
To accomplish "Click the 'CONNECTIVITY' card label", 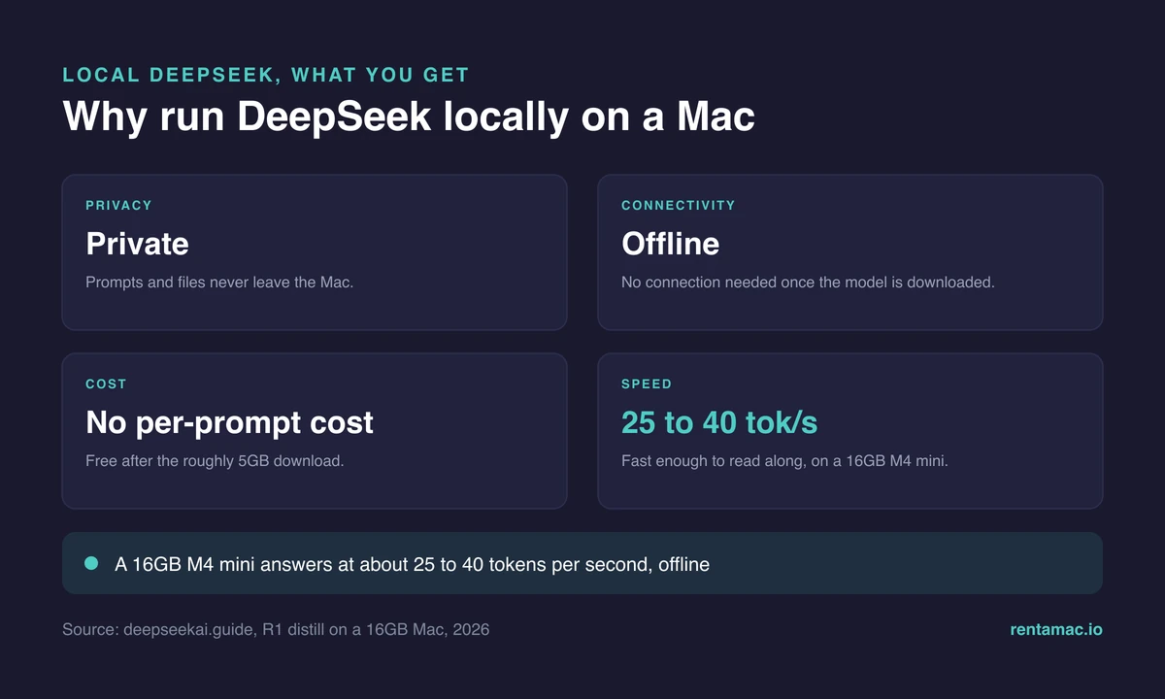I will pyautogui.click(x=679, y=206).
